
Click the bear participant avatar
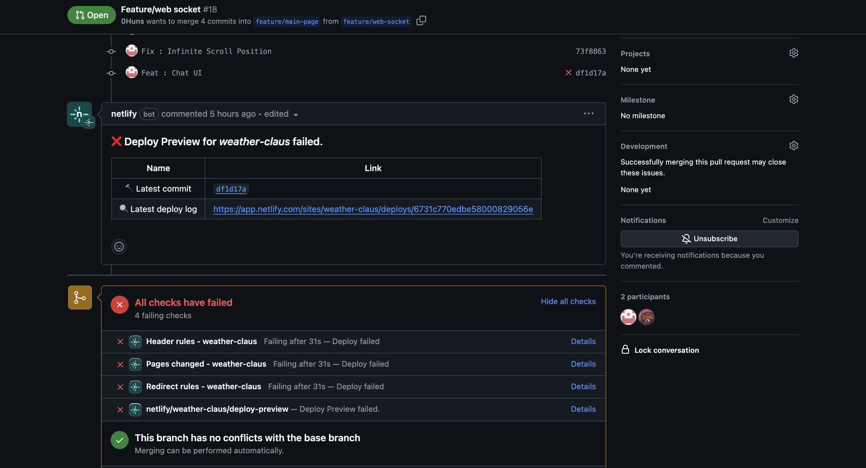click(646, 317)
